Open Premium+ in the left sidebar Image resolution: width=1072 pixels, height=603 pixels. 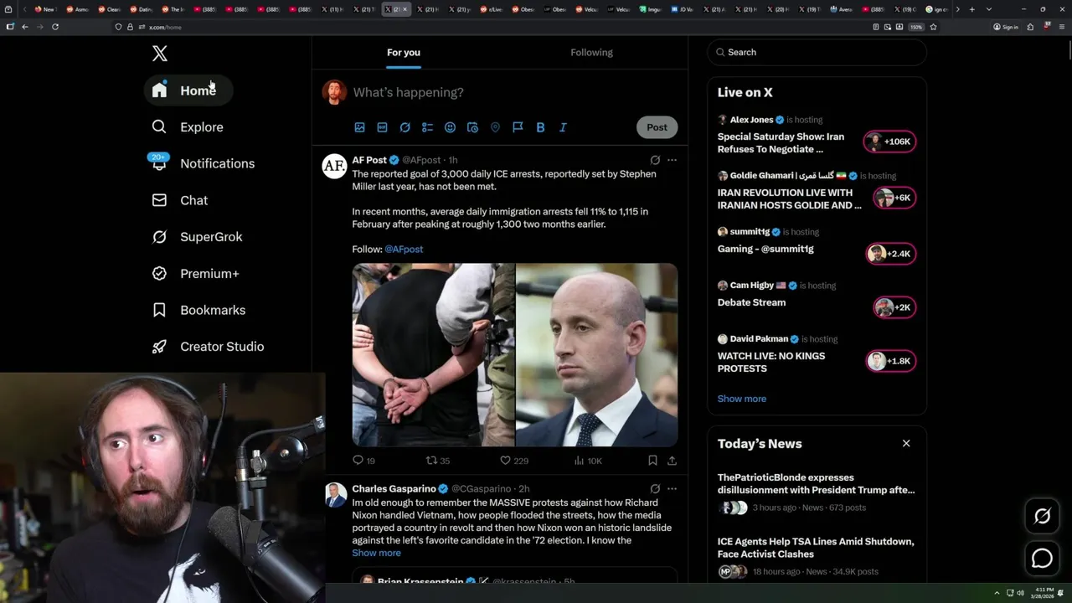click(x=195, y=274)
